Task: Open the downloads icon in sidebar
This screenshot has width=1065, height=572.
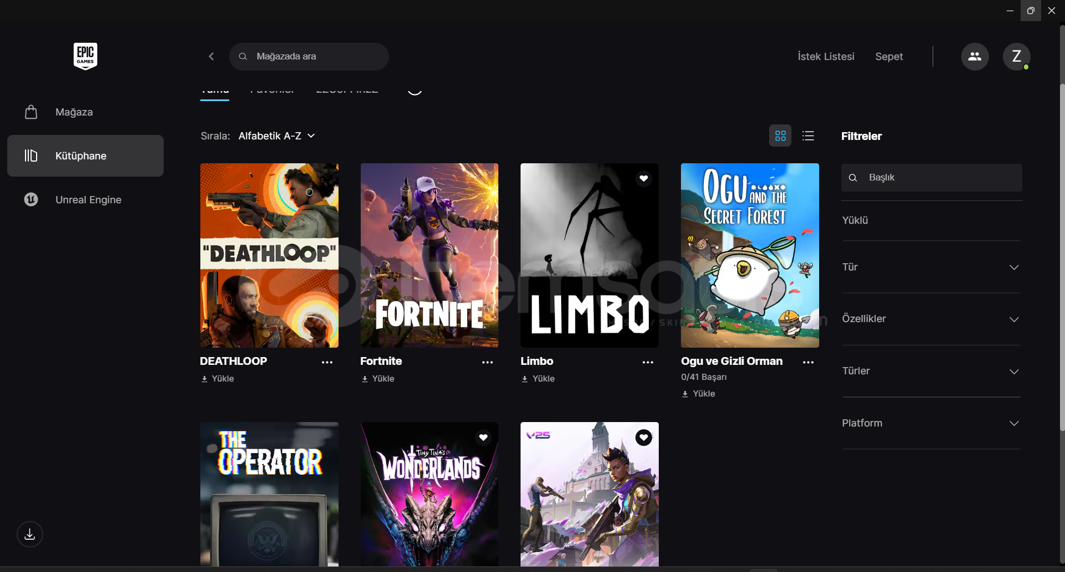Action: (x=30, y=534)
